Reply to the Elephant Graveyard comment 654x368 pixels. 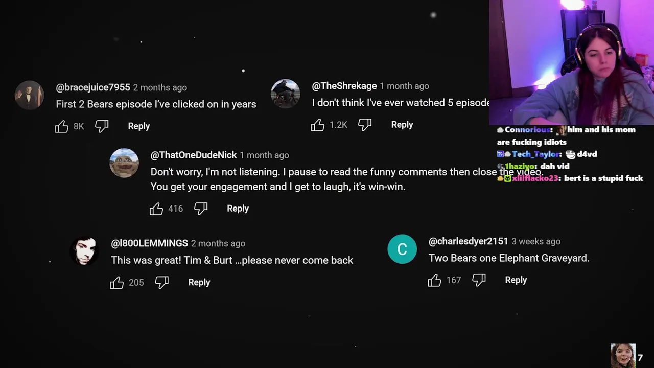point(516,280)
